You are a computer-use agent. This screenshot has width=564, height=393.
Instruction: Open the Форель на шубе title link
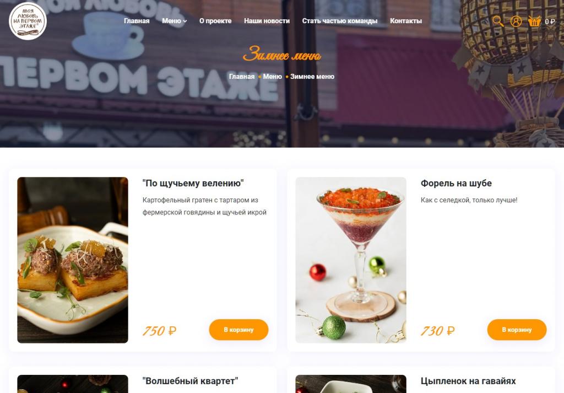click(456, 183)
